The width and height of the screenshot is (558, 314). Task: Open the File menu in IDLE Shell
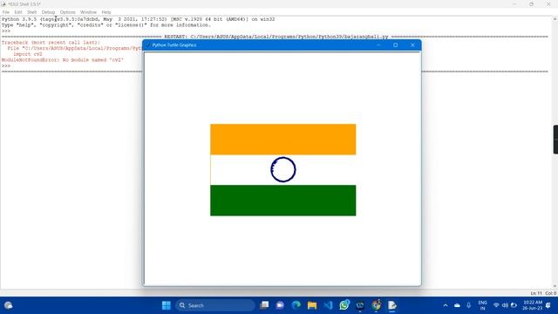click(6, 12)
